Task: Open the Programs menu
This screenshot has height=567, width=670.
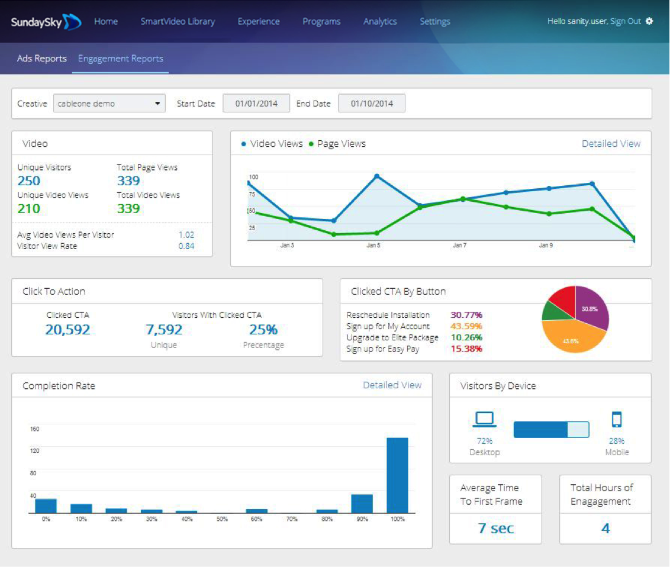Action: tap(321, 21)
